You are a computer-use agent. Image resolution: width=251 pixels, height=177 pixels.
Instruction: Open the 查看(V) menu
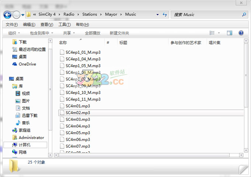click(x=47, y=24)
